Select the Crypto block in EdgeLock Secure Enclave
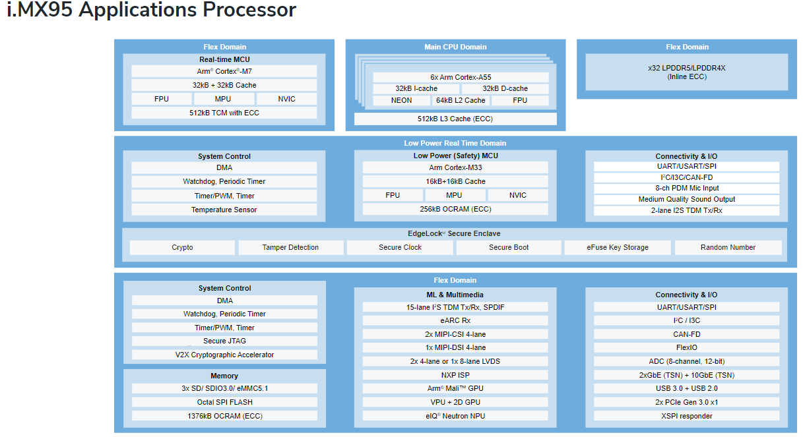Viewport: 803px width, 437px height. click(x=182, y=247)
